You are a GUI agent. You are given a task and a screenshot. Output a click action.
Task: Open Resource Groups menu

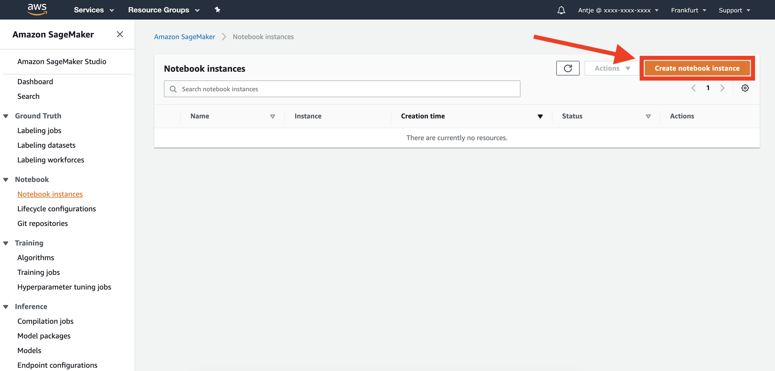pyautogui.click(x=164, y=10)
